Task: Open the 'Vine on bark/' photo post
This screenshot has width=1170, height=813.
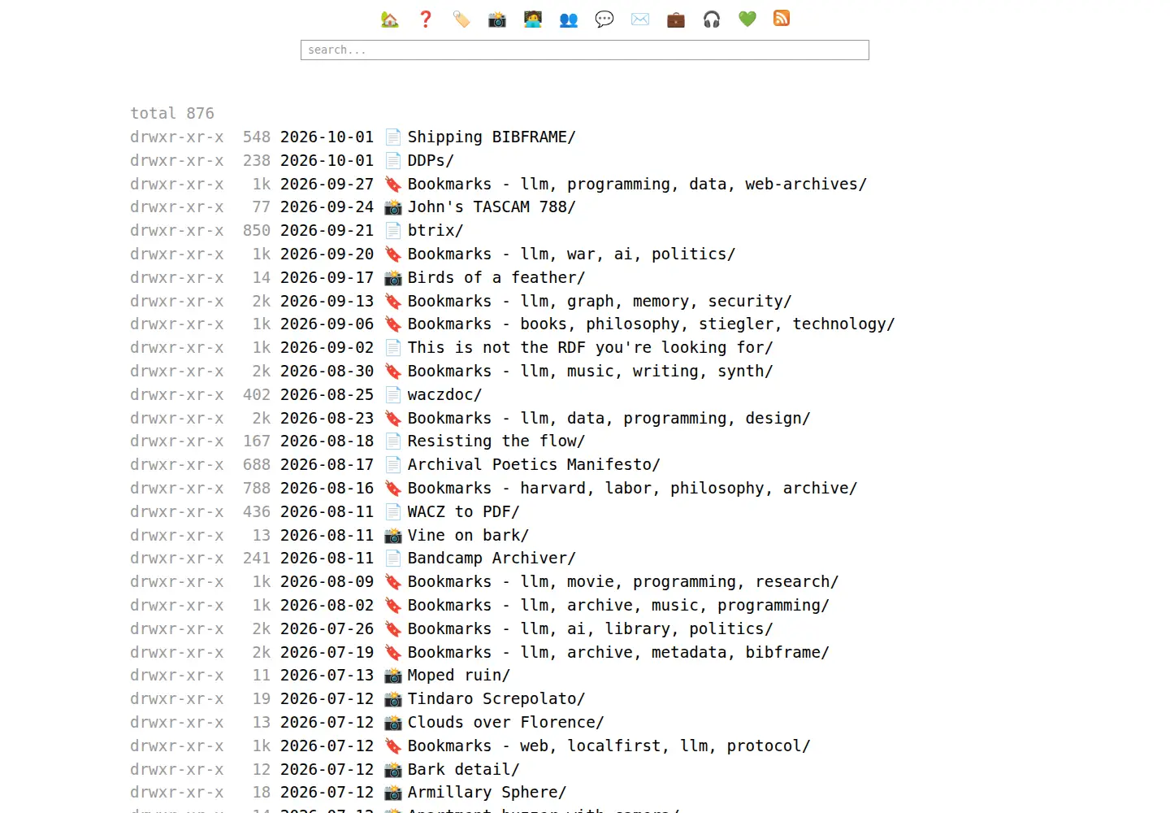Action: pyautogui.click(x=468, y=535)
